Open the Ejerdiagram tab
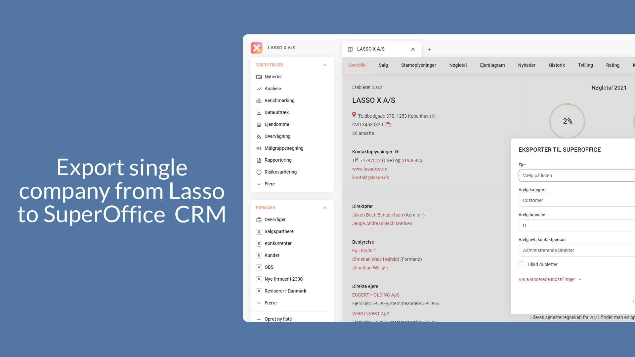The width and height of the screenshot is (635, 357). [492, 65]
